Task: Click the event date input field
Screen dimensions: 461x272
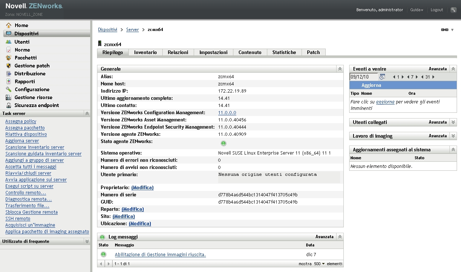Action: [x=363, y=77]
